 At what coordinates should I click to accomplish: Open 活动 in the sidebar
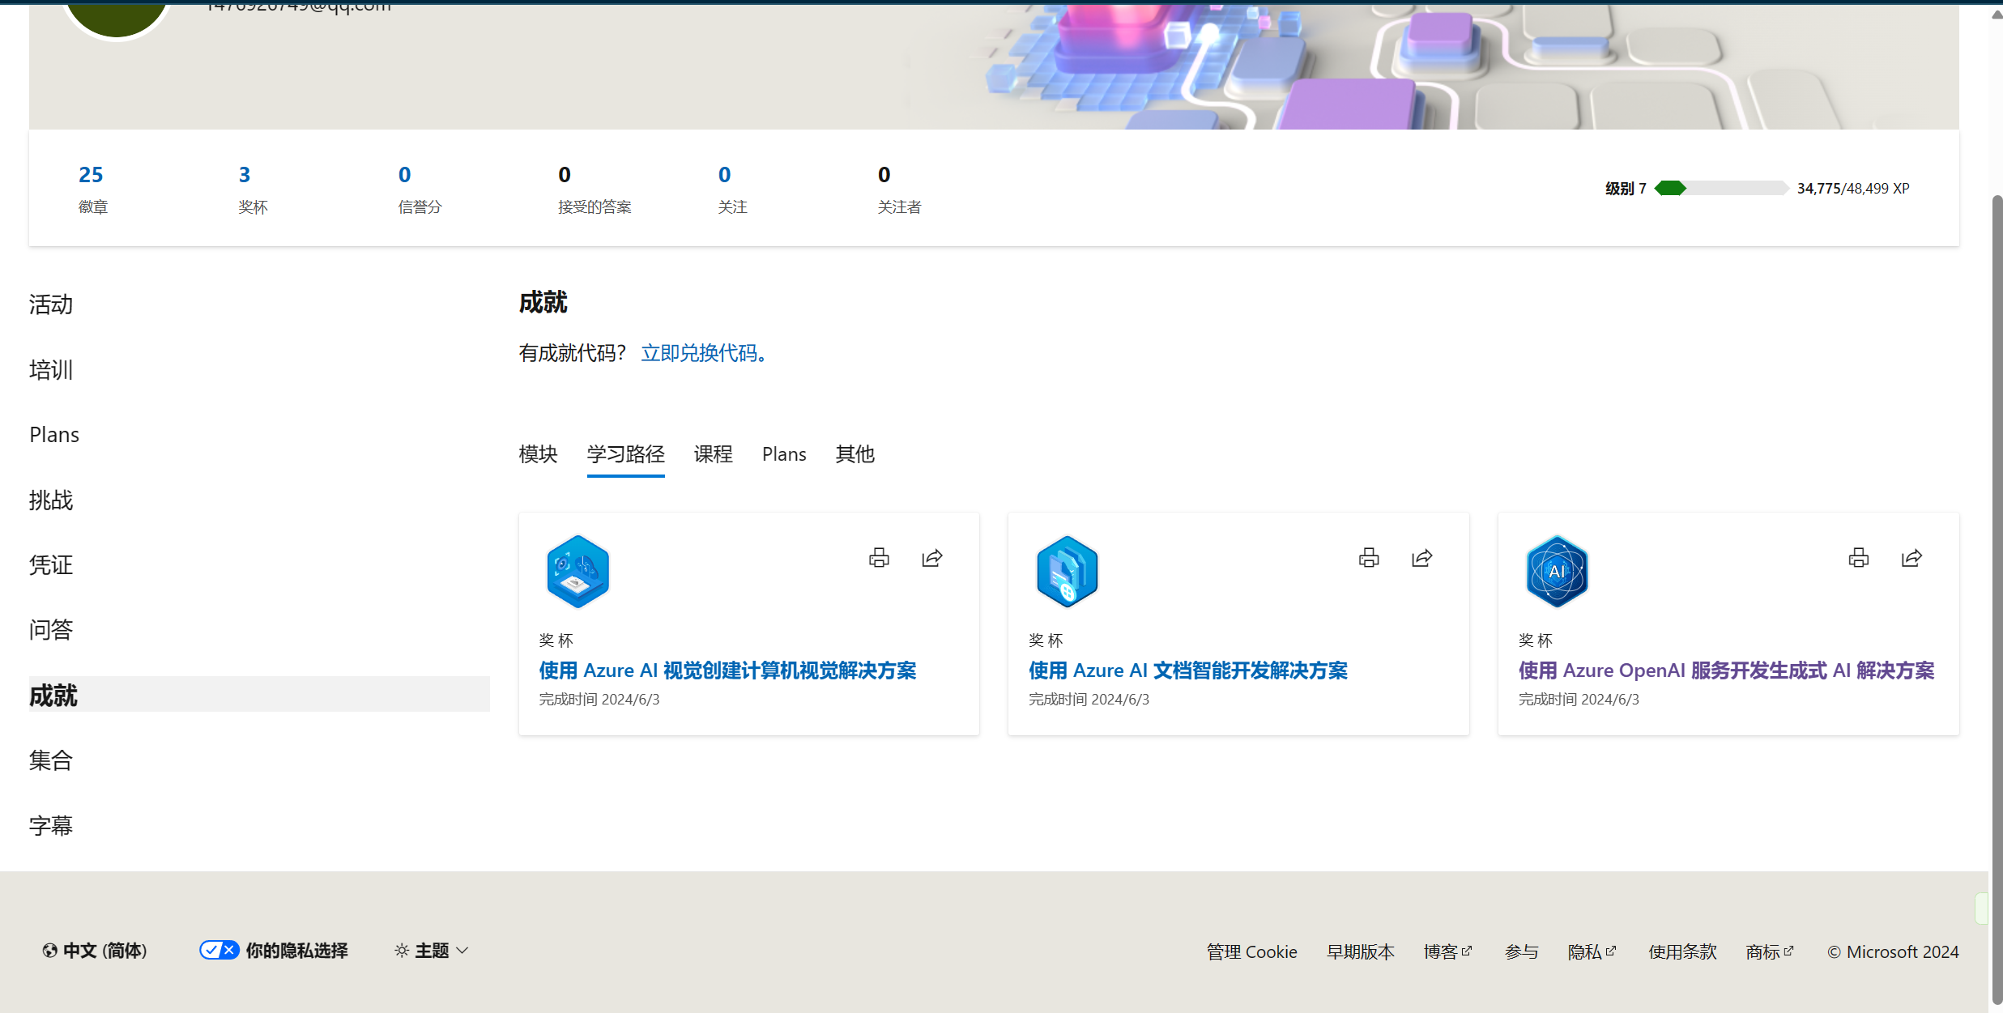tap(51, 304)
